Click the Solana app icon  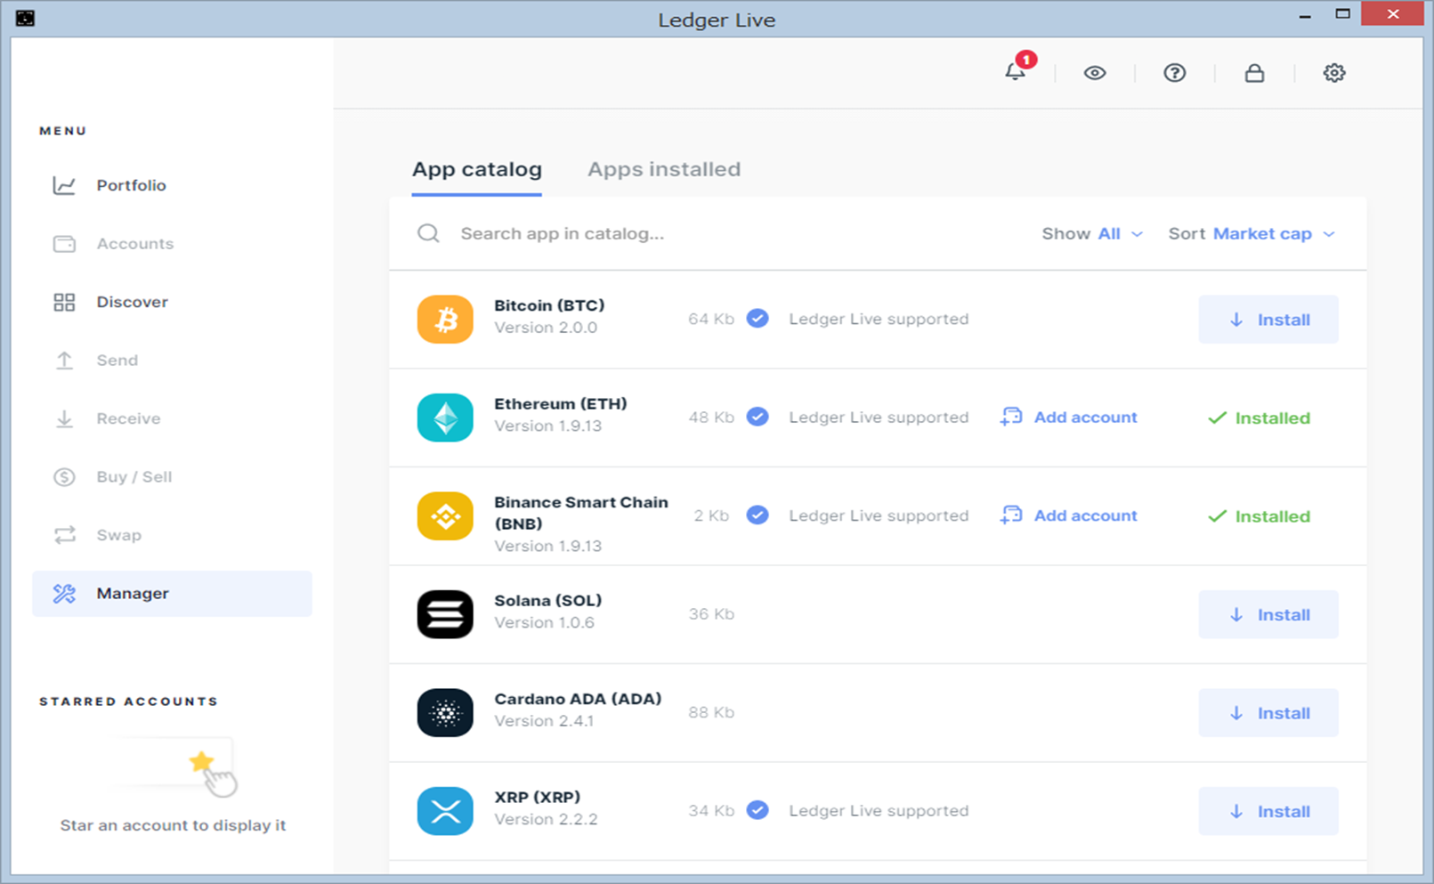pyautogui.click(x=445, y=614)
